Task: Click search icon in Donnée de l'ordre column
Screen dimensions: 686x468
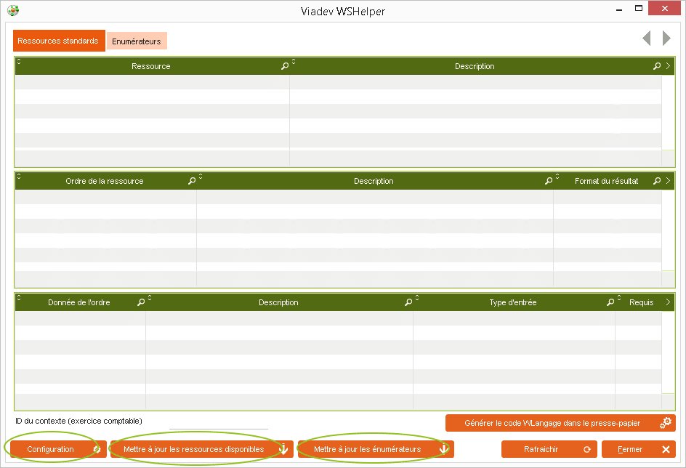Action: pos(141,302)
